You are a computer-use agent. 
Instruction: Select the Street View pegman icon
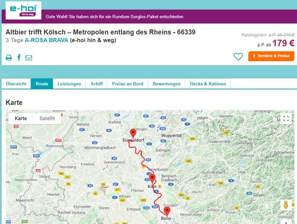tap(286, 205)
